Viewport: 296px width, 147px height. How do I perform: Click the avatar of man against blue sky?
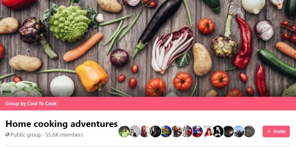(239, 131)
